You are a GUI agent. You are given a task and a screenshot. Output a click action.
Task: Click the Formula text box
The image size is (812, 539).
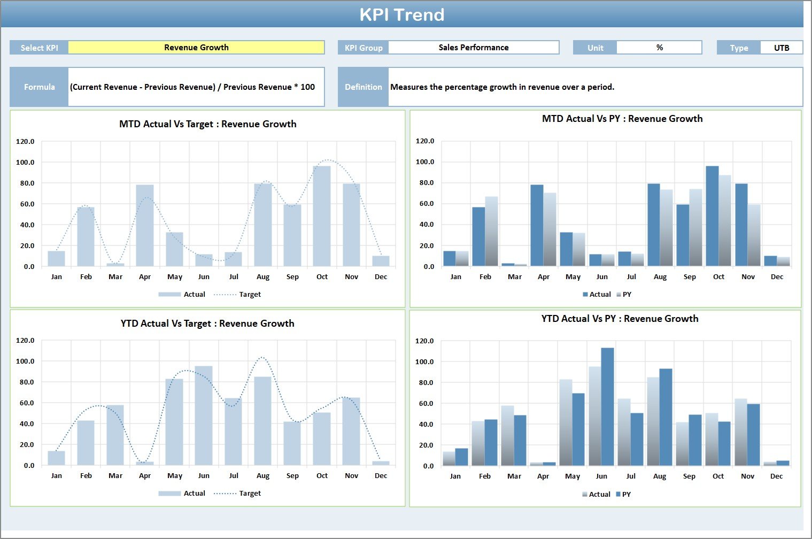pyautogui.click(x=195, y=87)
